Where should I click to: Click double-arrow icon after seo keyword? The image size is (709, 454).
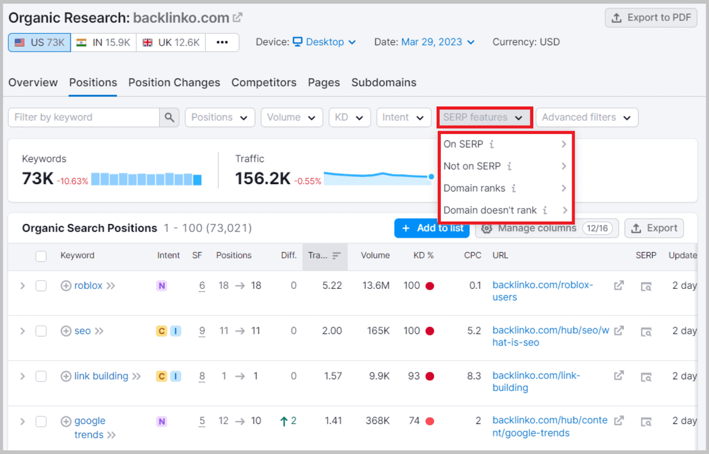[x=99, y=331]
